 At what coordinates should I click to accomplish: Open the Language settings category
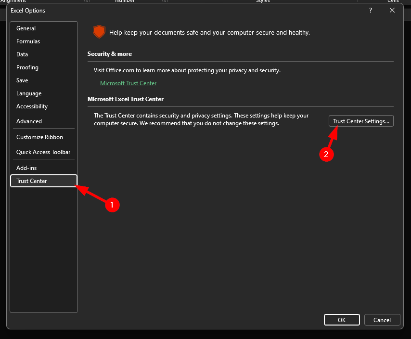[29, 93]
